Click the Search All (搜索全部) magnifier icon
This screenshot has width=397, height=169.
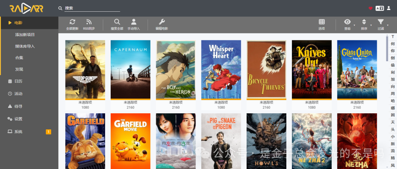(x=117, y=22)
